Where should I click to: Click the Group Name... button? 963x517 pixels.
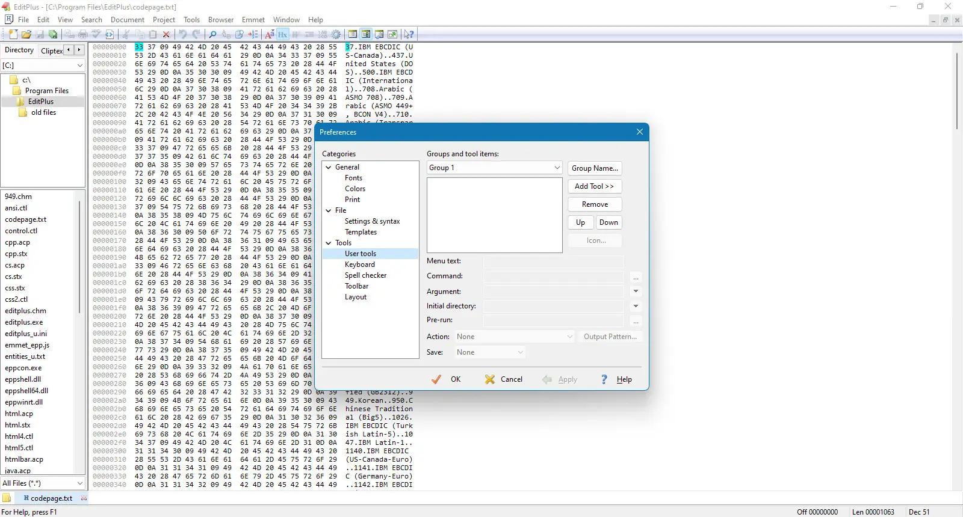[595, 168]
